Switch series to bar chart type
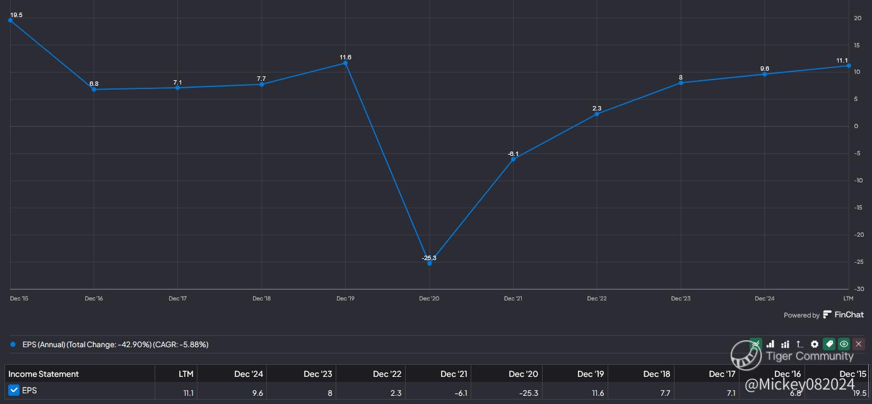The width and height of the screenshot is (872, 404). [770, 344]
